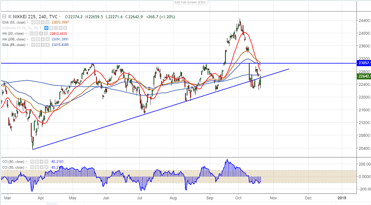Viewport: 371px width, 205px height.
Task: Remove the MA (200, close) indicator
Action: 48,39
